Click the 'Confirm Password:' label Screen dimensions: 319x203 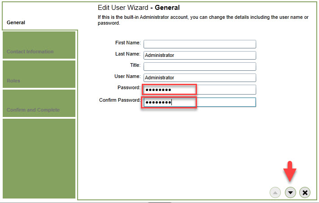tap(120, 100)
